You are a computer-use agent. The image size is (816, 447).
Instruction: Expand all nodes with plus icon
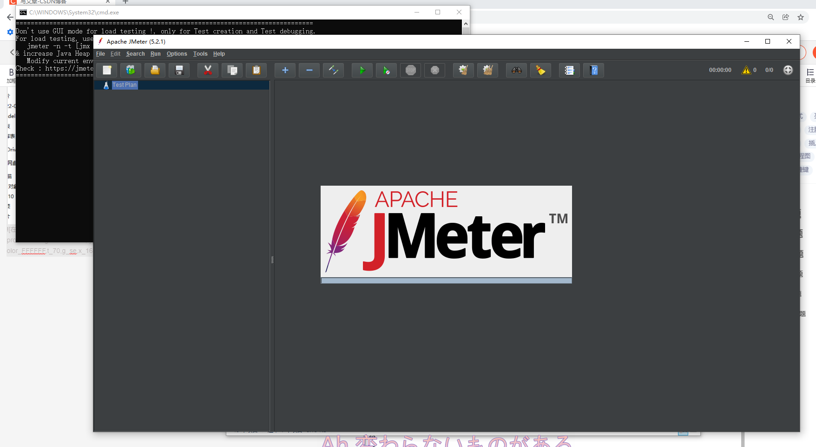pos(285,70)
